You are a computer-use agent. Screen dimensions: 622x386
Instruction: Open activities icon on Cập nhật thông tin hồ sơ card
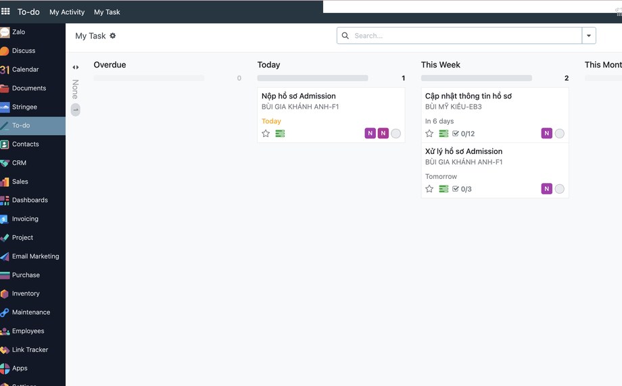pyautogui.click(x=444, y=134)
